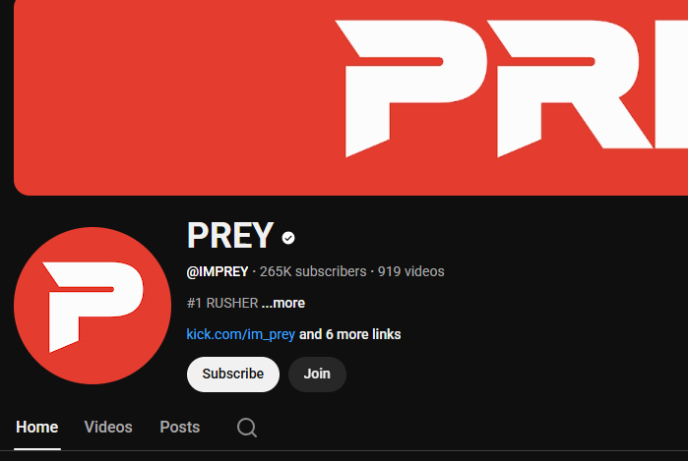Go to the Posts tab

click(x=180, y=428)
